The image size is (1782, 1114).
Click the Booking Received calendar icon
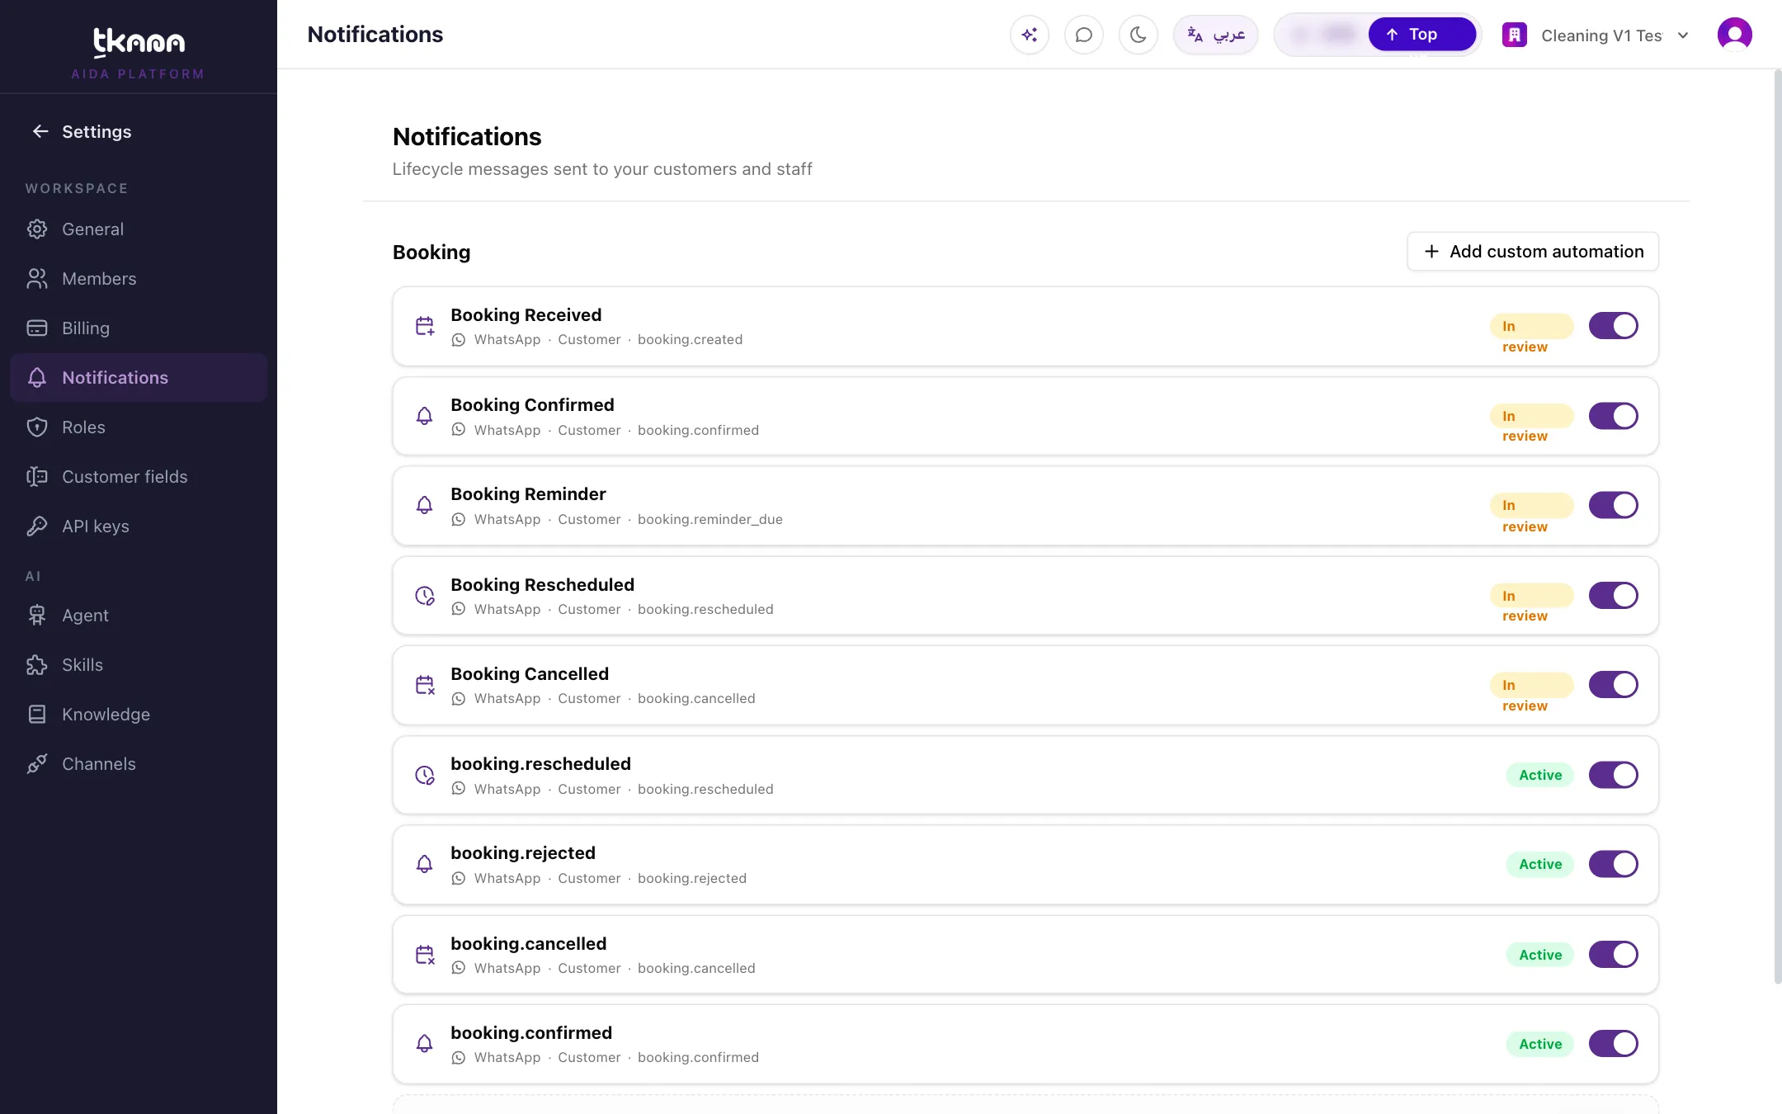[x=425, y=326]
